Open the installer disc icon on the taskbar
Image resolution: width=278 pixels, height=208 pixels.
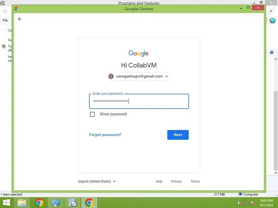[x=72, y=203]
